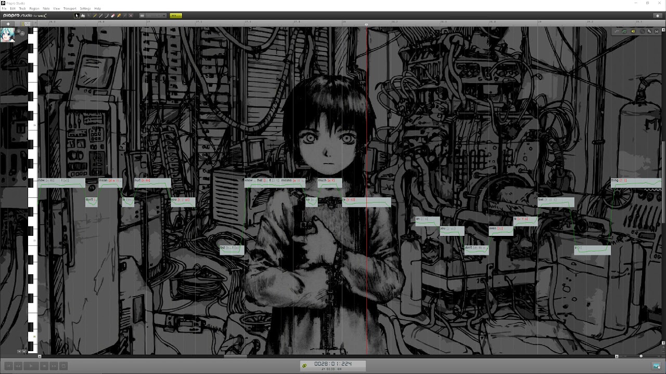Toggle the yellow speaker note preview
The width and height of the screenshot is (666, 374).
pos(633,31)
